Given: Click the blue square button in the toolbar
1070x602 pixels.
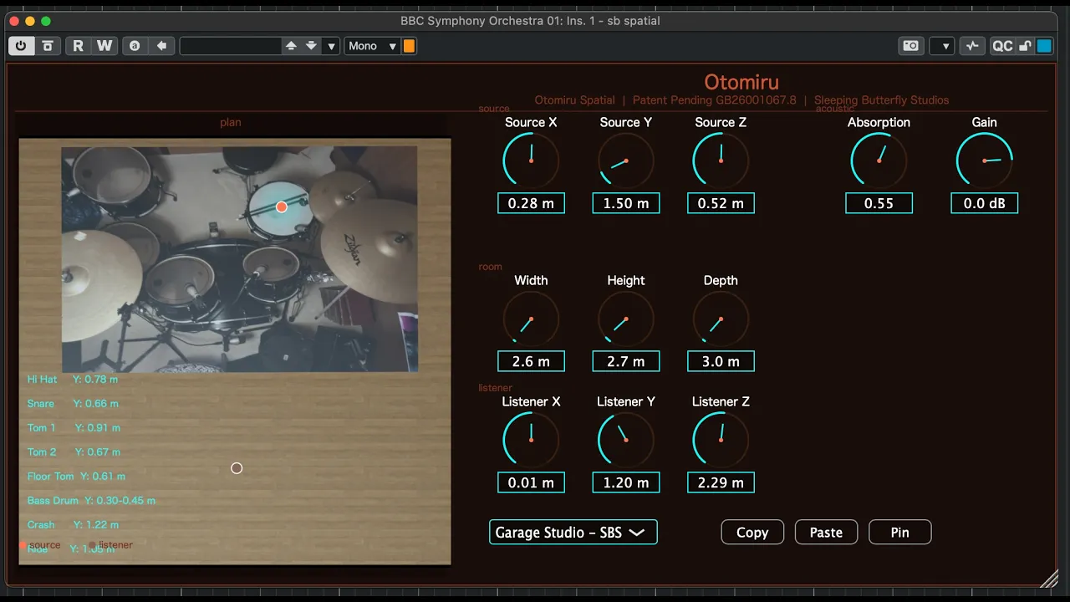Looking at the screenshot, I should (x=1044, y=46).
